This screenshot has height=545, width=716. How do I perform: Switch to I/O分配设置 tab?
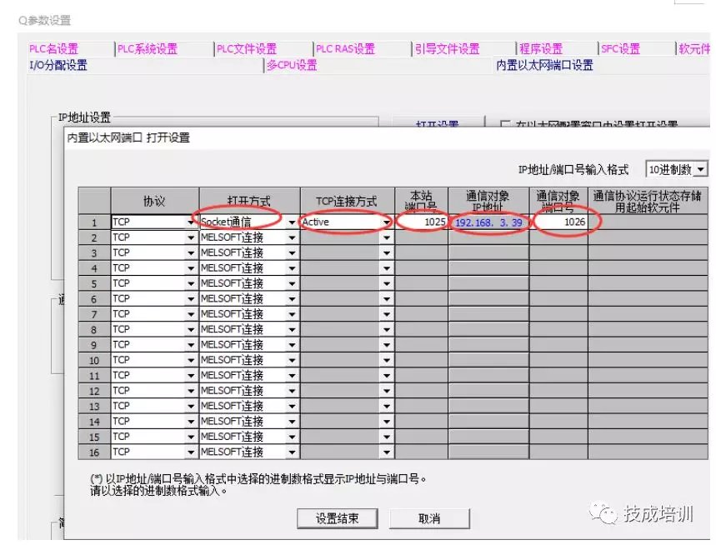pos(58,65)
